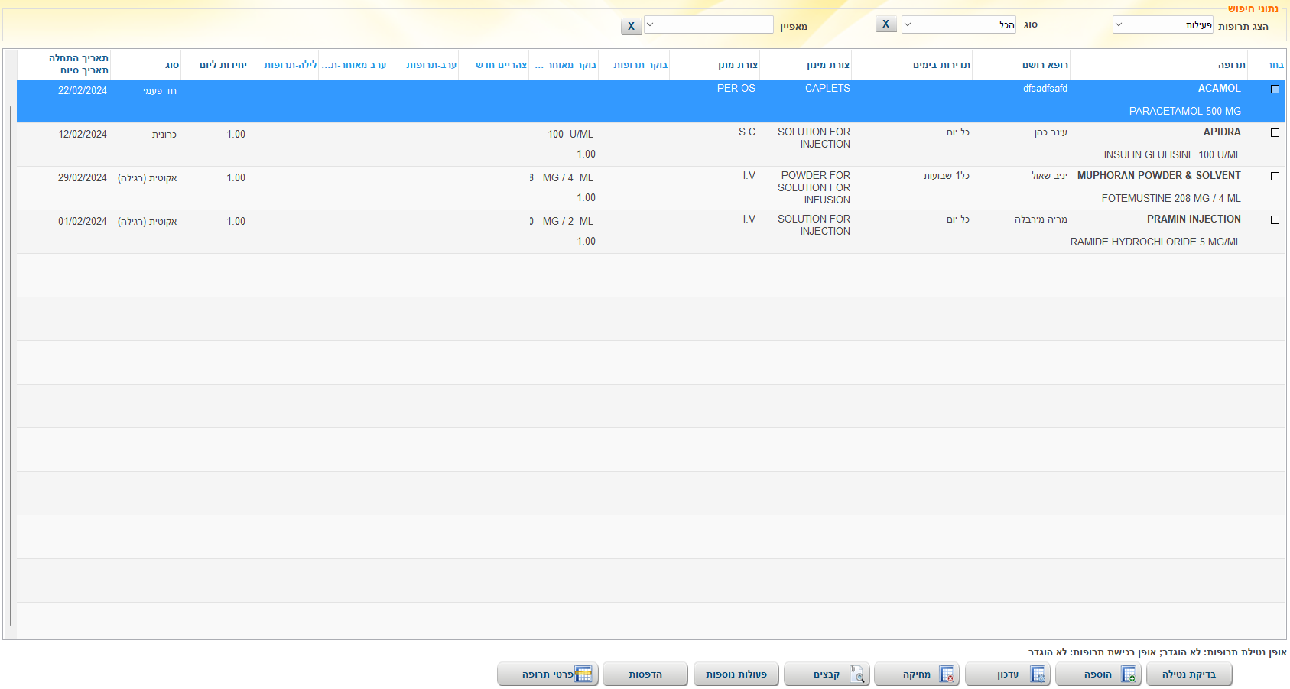Tick the APIDRA row checkbox
The width and height of the screenshot is (1290, 689).
(x=1275, y=133)
